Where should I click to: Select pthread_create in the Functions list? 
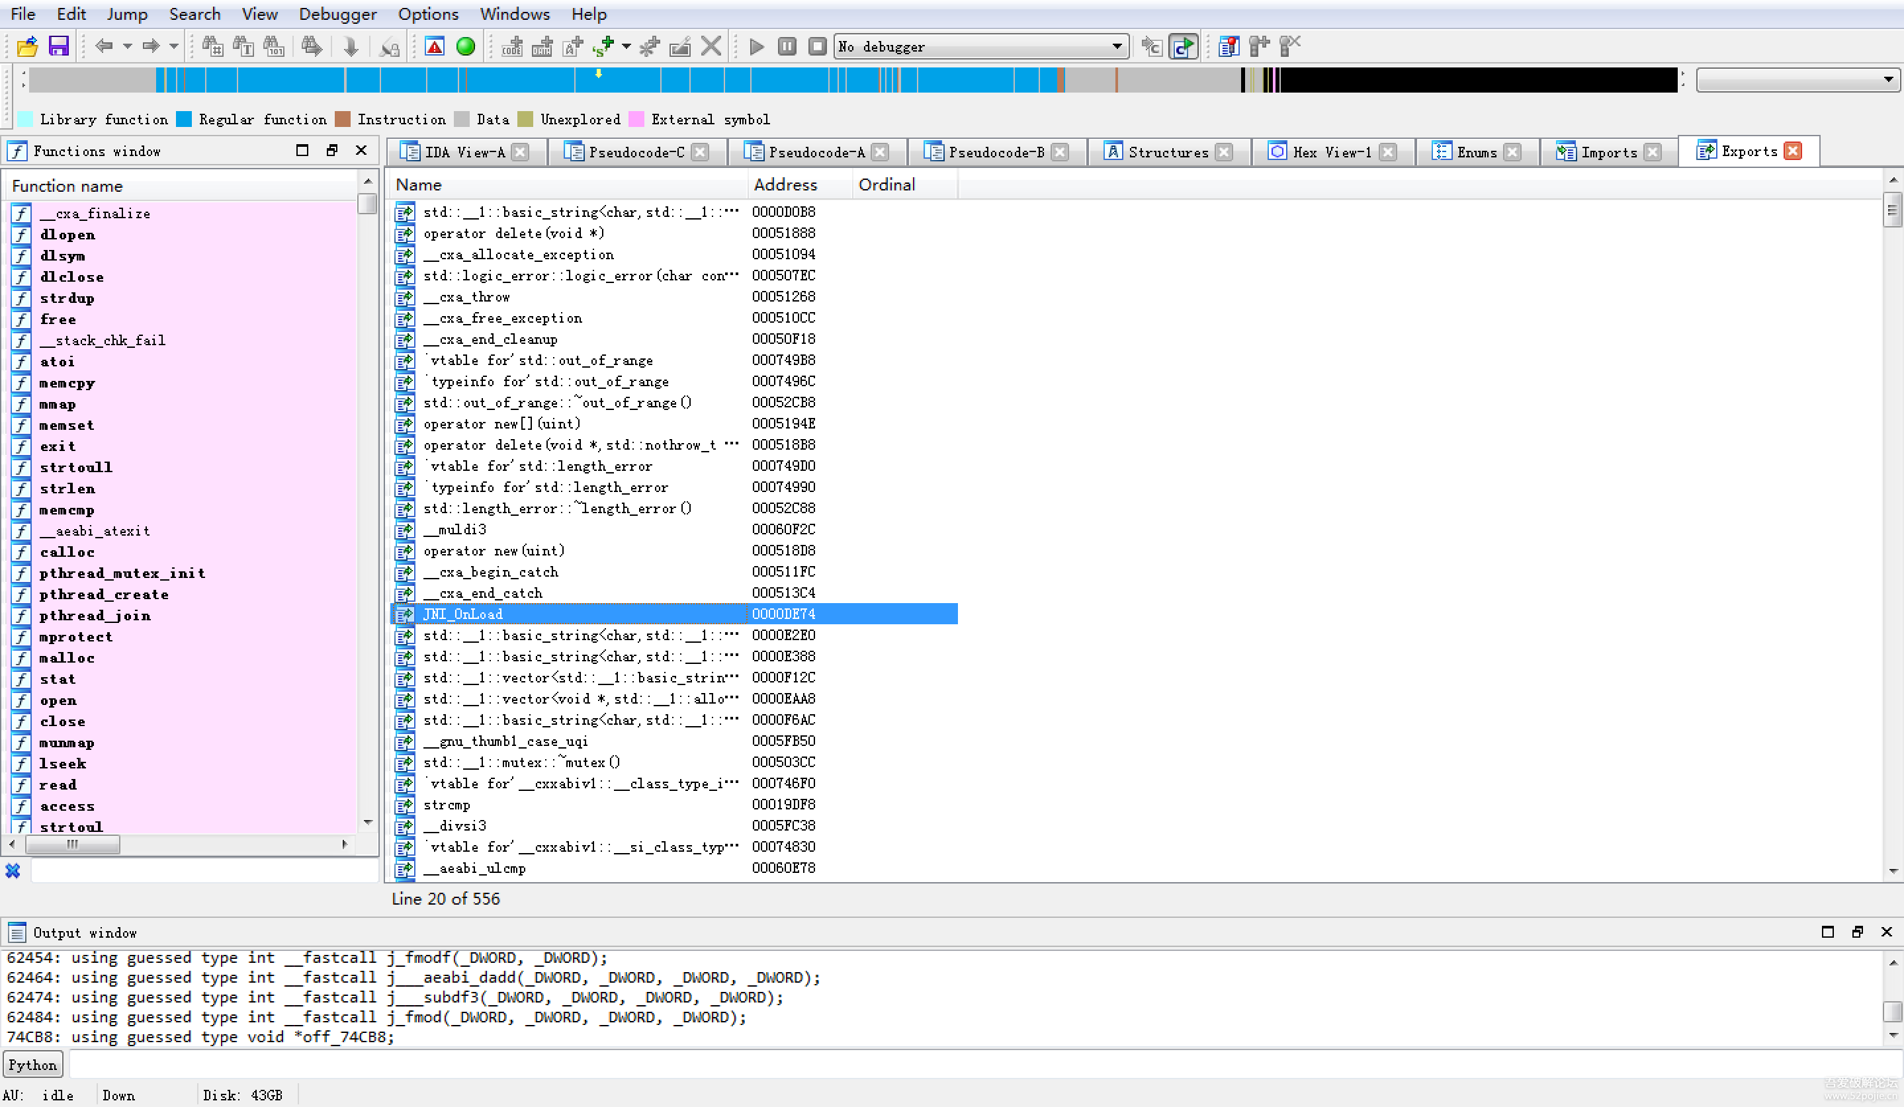pos(105,594)
